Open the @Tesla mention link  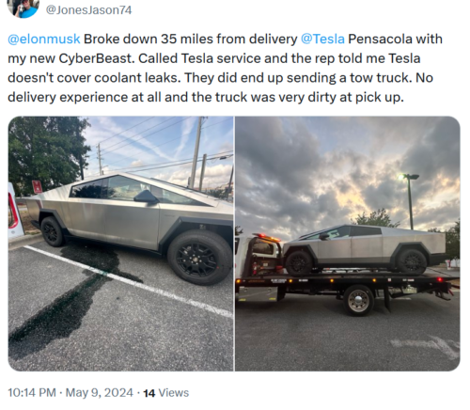click(322, 39)
